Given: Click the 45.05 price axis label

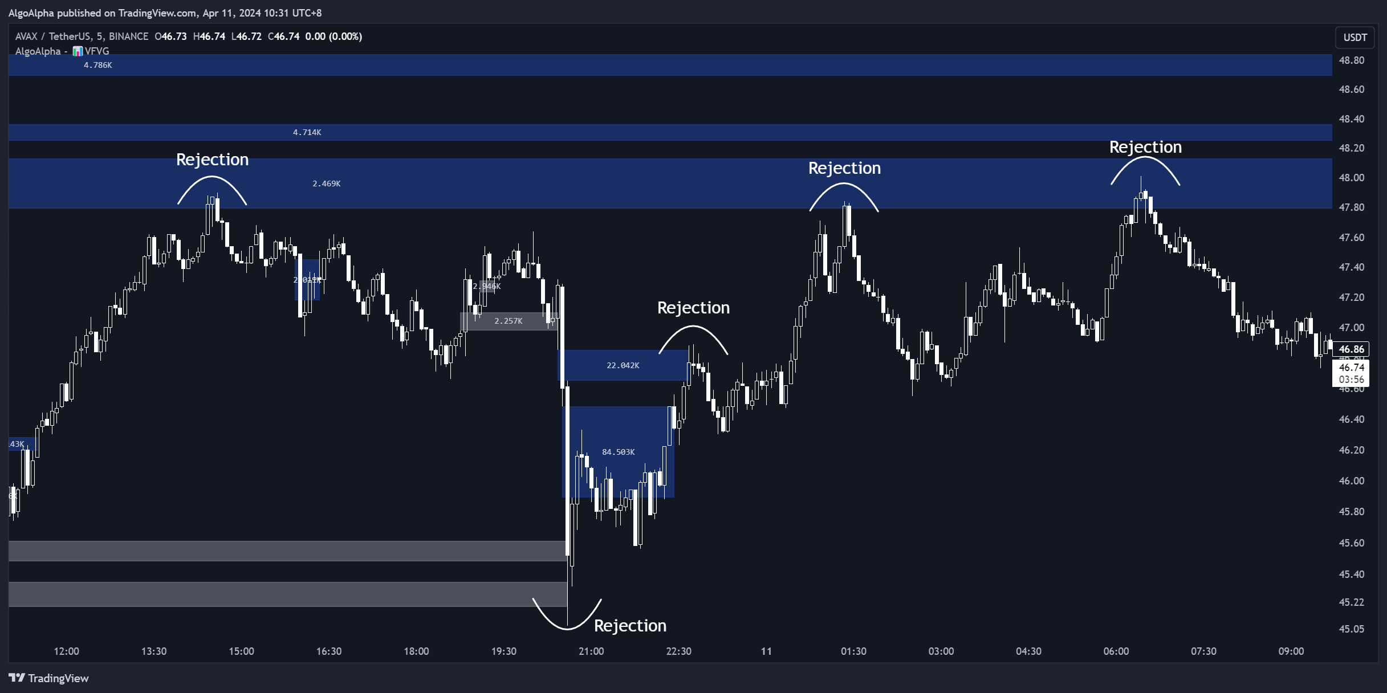Looking at the screenshot, I should [x=1352, y=629].
